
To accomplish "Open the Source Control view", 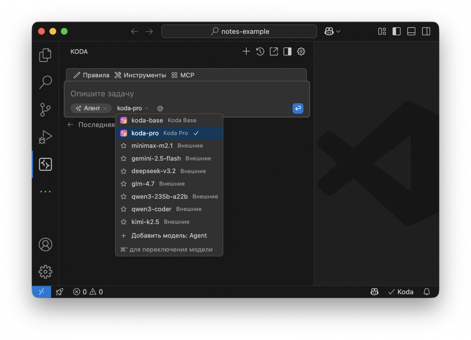I will point(45,109).
